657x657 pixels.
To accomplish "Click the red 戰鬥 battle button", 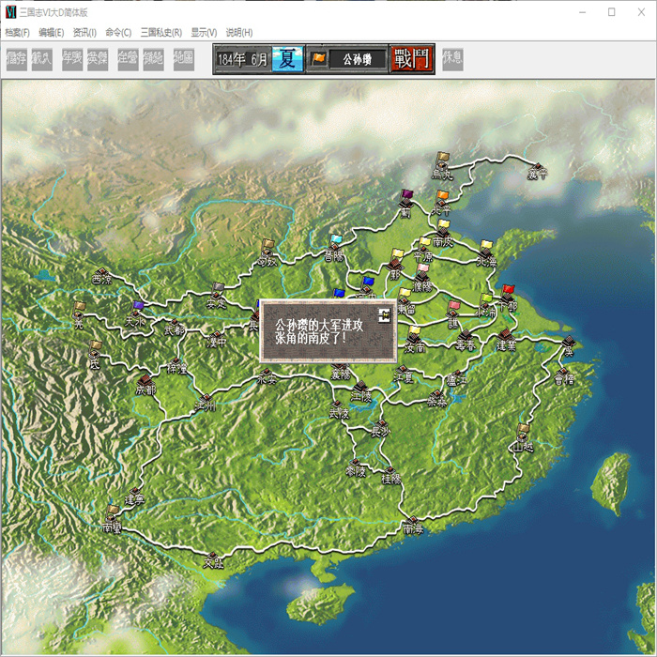I will pyautogui.click(x=412, y=59).
